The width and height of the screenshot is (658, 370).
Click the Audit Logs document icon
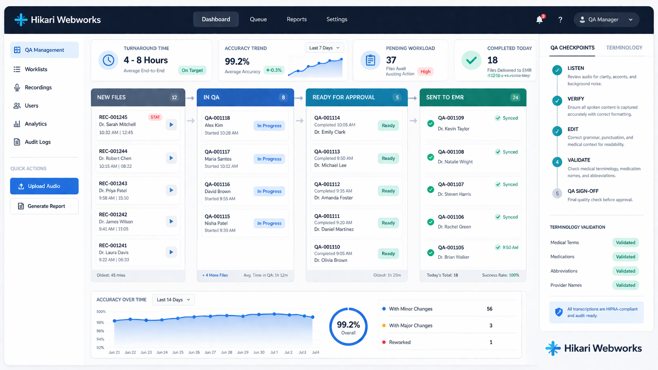[17, 142]
